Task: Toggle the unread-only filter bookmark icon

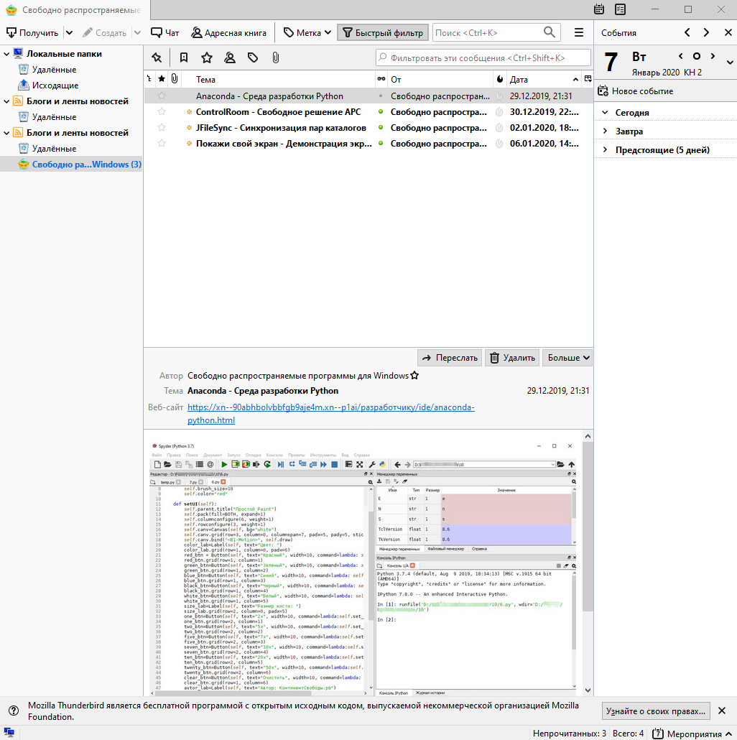Action: (184, 57)
